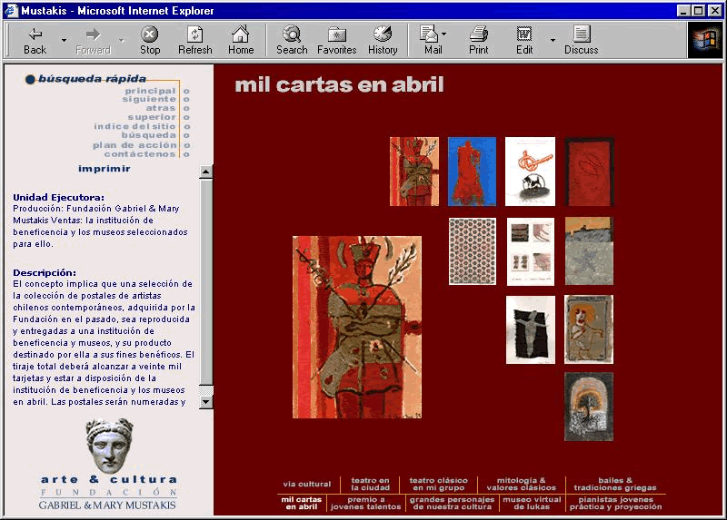The height and width of the screenshot is (520, 727).
Task: Go to the Home page
Action: coord(241,41)
